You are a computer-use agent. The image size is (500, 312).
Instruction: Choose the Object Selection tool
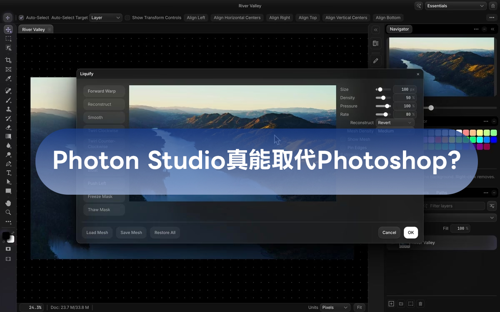click(x=8, y=48)
